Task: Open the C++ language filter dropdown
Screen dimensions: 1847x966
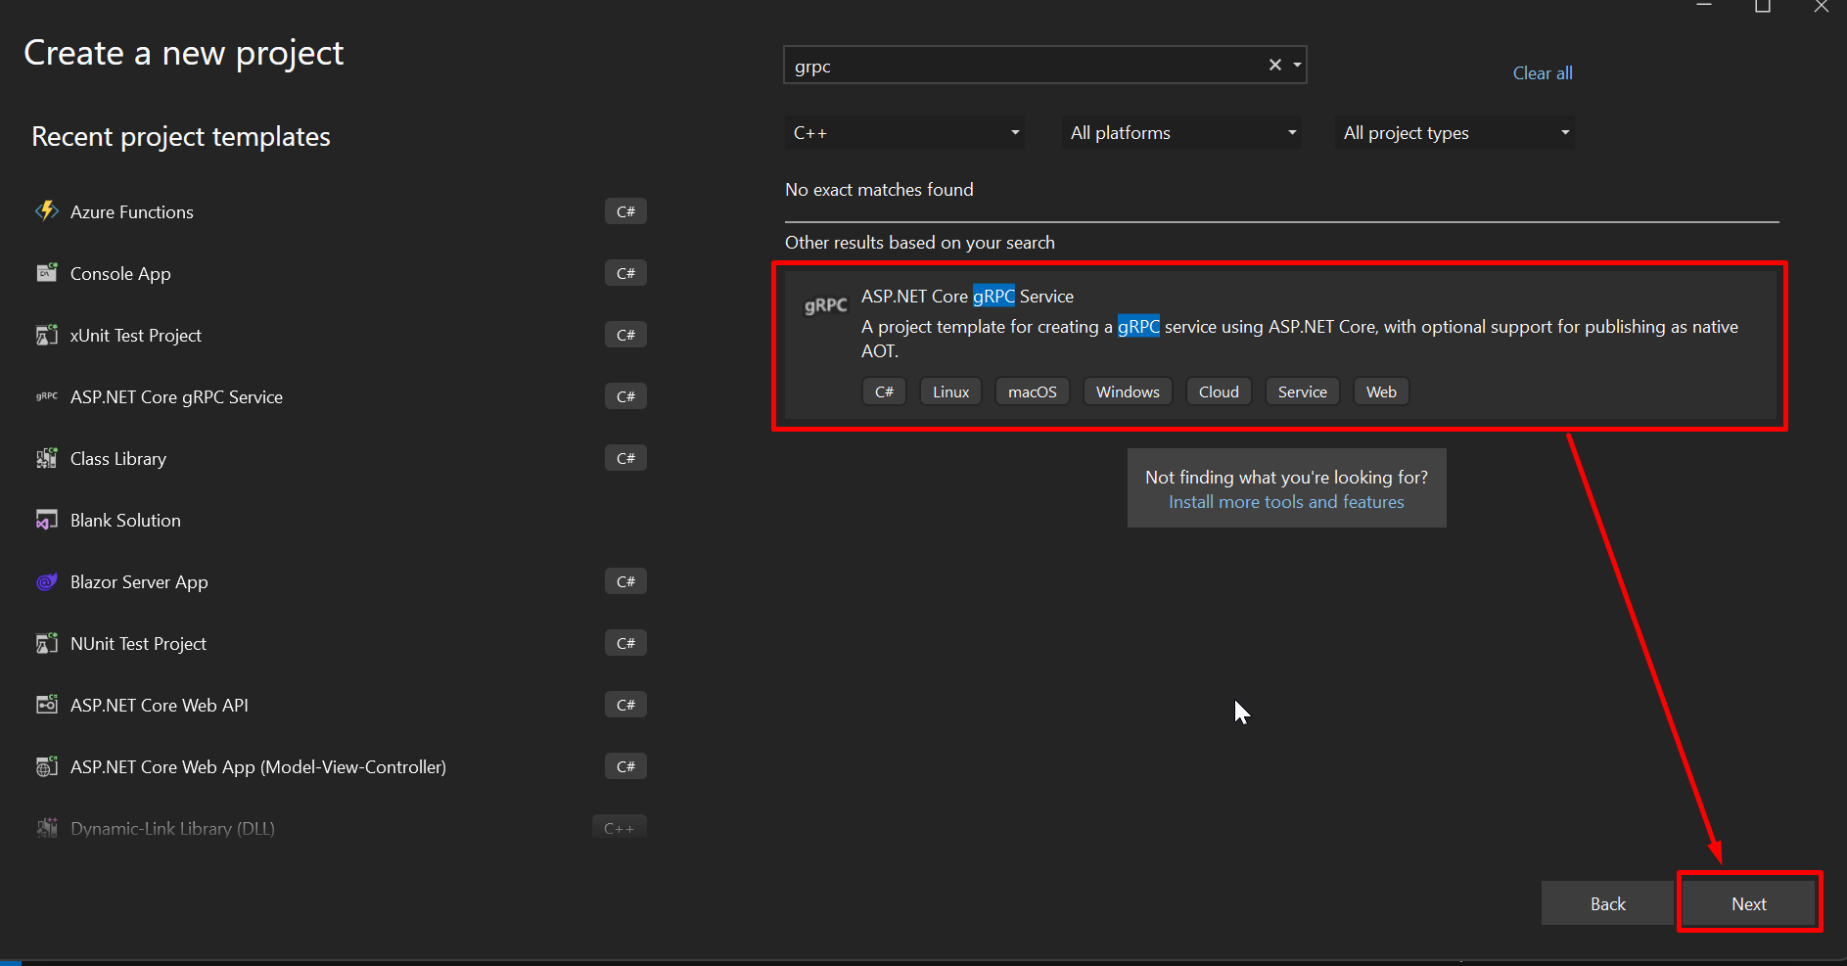Action: click(903, 133)
